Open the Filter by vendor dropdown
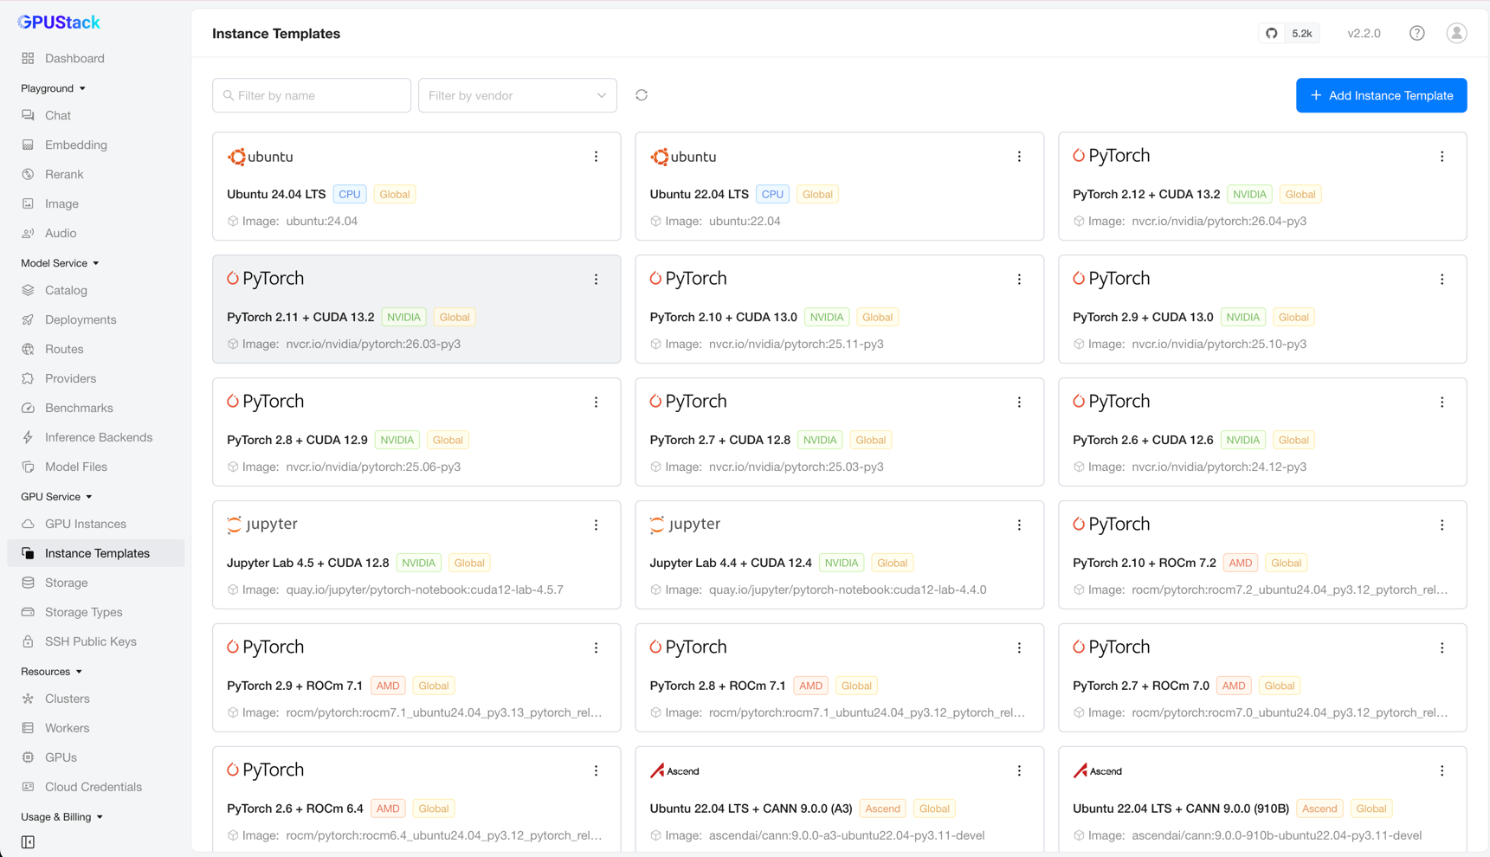 pyautogui.click(x=518, y=95)
